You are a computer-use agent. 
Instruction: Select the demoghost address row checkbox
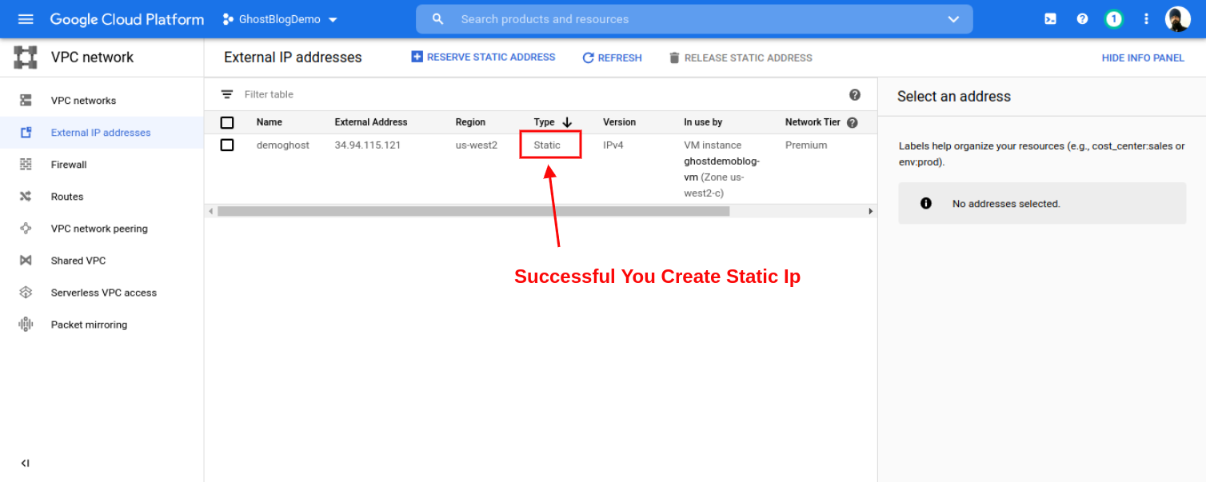click(x=227, y=145)
